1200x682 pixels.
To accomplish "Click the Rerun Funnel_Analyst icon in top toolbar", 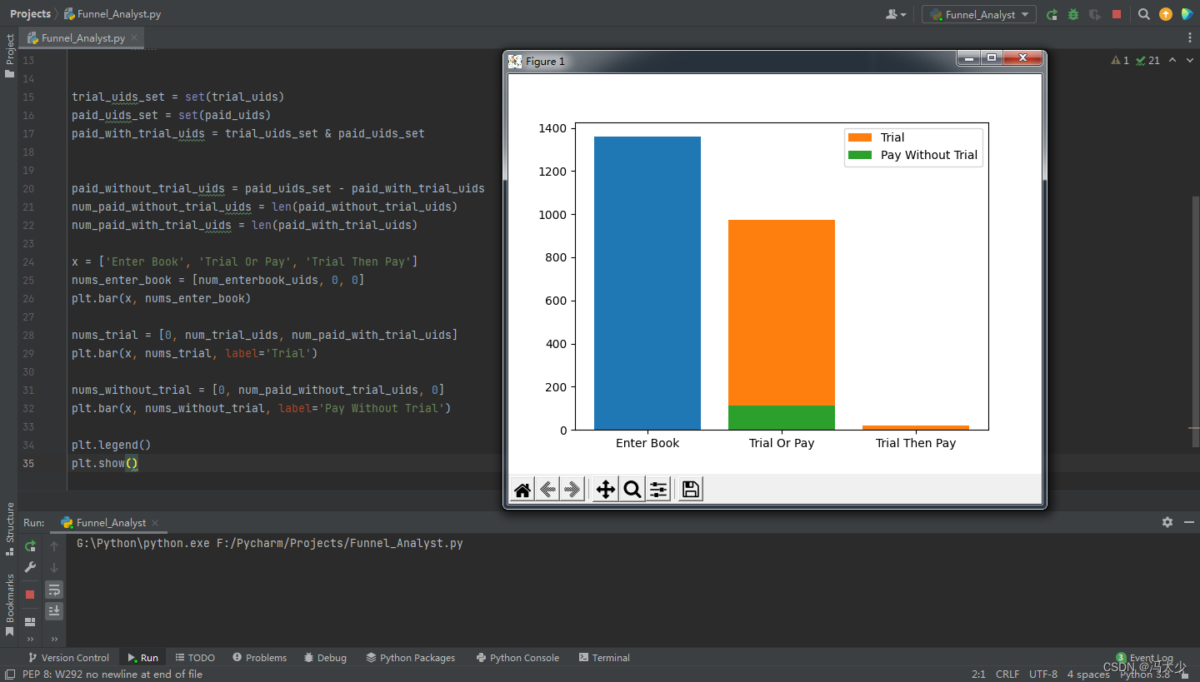I will click(1052, 14).
